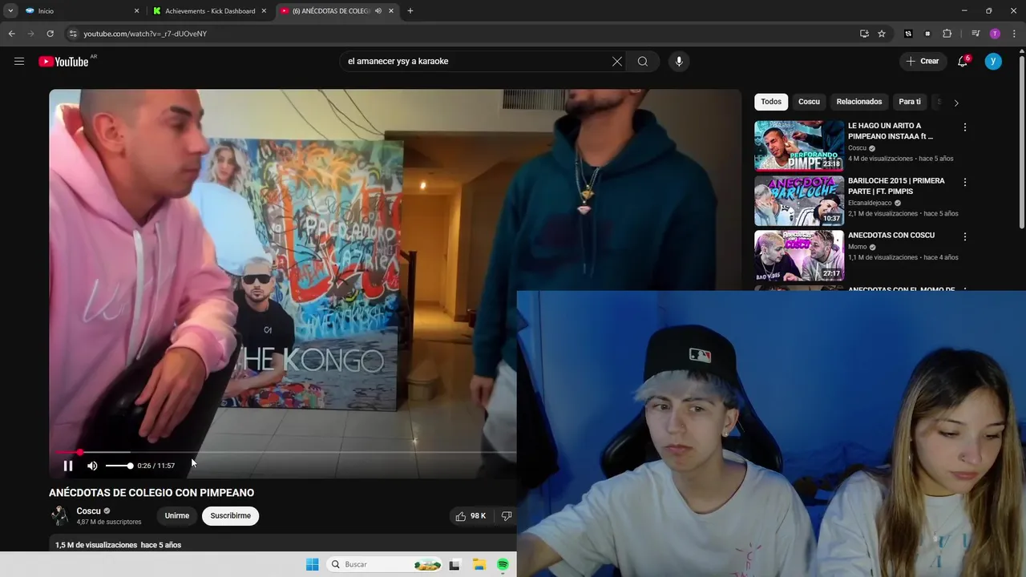This screenshot has width=1026, height=577.
Task: Start voice search with the microphone
Action: point(679,61)
